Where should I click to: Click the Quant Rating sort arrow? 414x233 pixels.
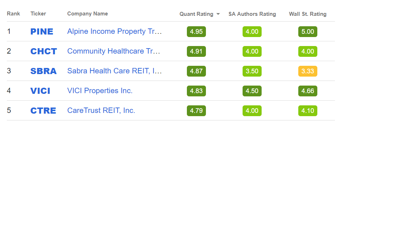pos(218,14)
